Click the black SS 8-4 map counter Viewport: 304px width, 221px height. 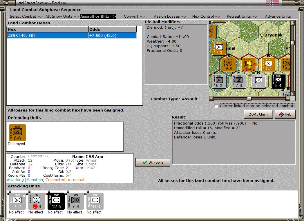[x=278, y=81]
